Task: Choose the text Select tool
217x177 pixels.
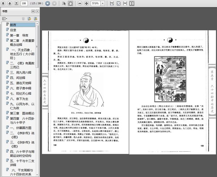Action: coord(64,3)
